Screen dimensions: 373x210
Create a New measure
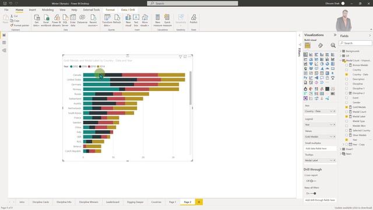158,20
